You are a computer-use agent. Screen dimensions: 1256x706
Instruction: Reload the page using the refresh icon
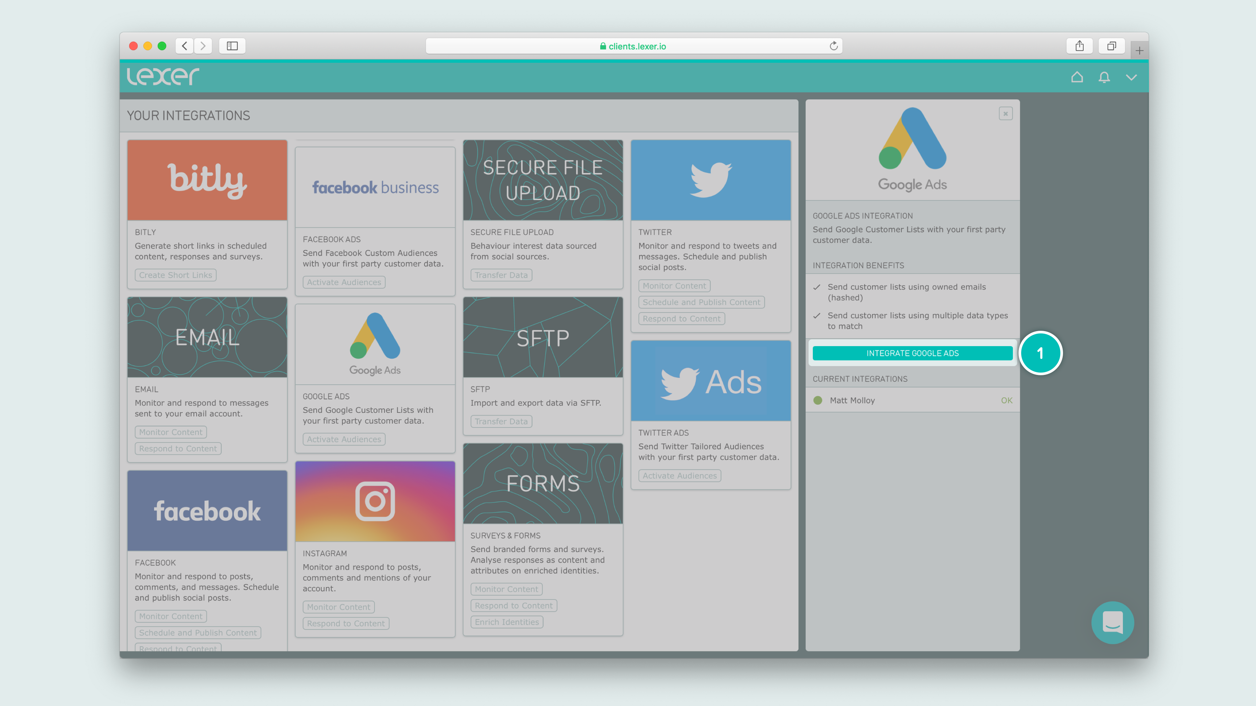[x=834, y=46]
